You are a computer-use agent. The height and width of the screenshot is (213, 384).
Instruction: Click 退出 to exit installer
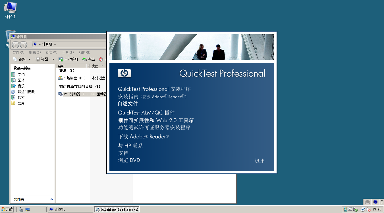tap(260, 161)
